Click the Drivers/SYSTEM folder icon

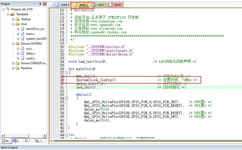17,44
